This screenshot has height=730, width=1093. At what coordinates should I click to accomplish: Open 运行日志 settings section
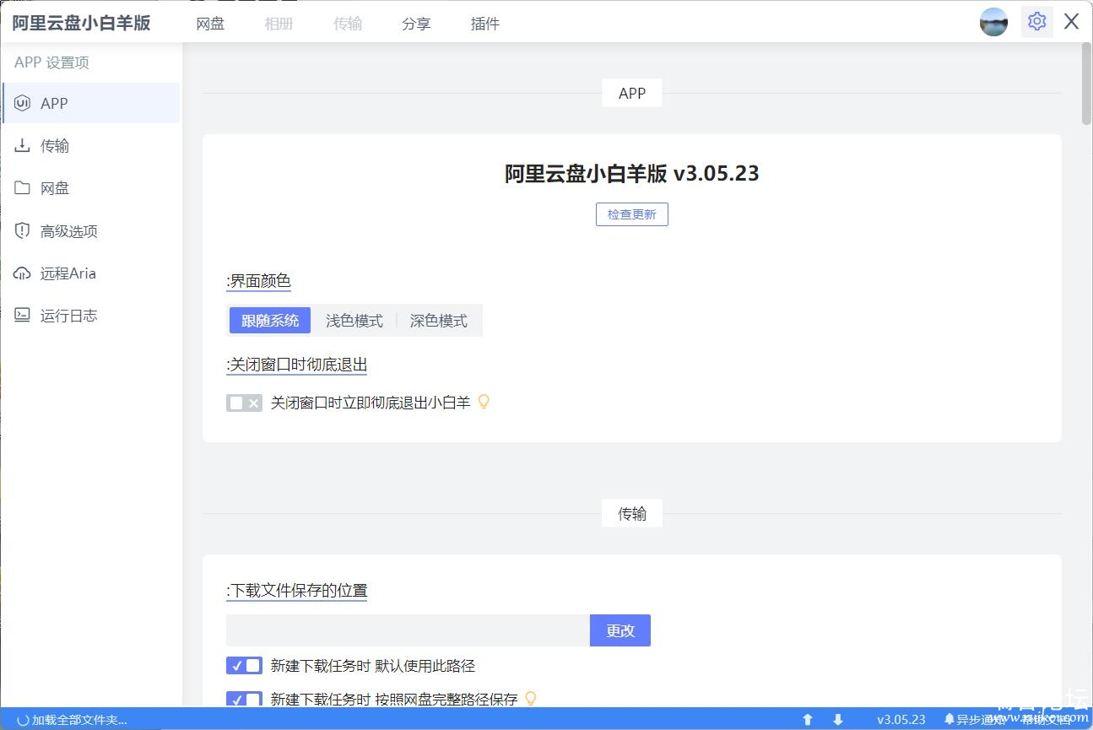point(91,316)
